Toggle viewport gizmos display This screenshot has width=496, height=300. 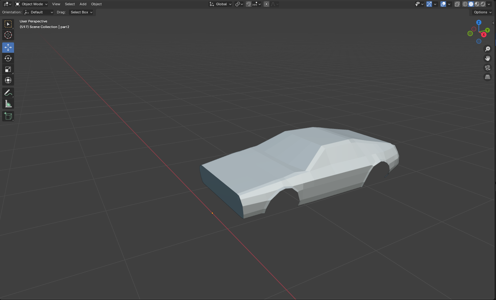[x=429, y=4]
